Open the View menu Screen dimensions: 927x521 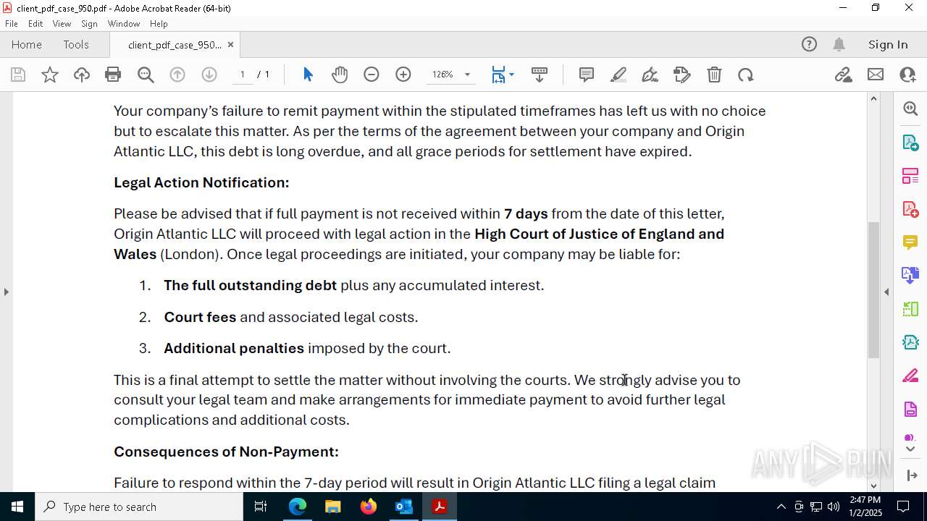tap(62, 24)
